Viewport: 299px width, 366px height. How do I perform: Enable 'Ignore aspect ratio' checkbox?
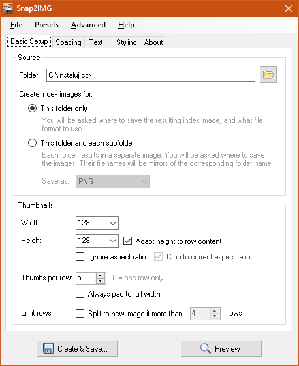pyautogui.click(x=80, y=257)
